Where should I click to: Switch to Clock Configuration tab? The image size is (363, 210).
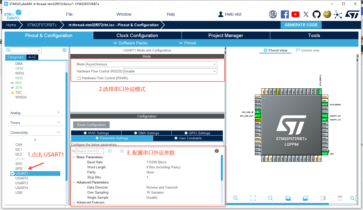pos(137,36)
